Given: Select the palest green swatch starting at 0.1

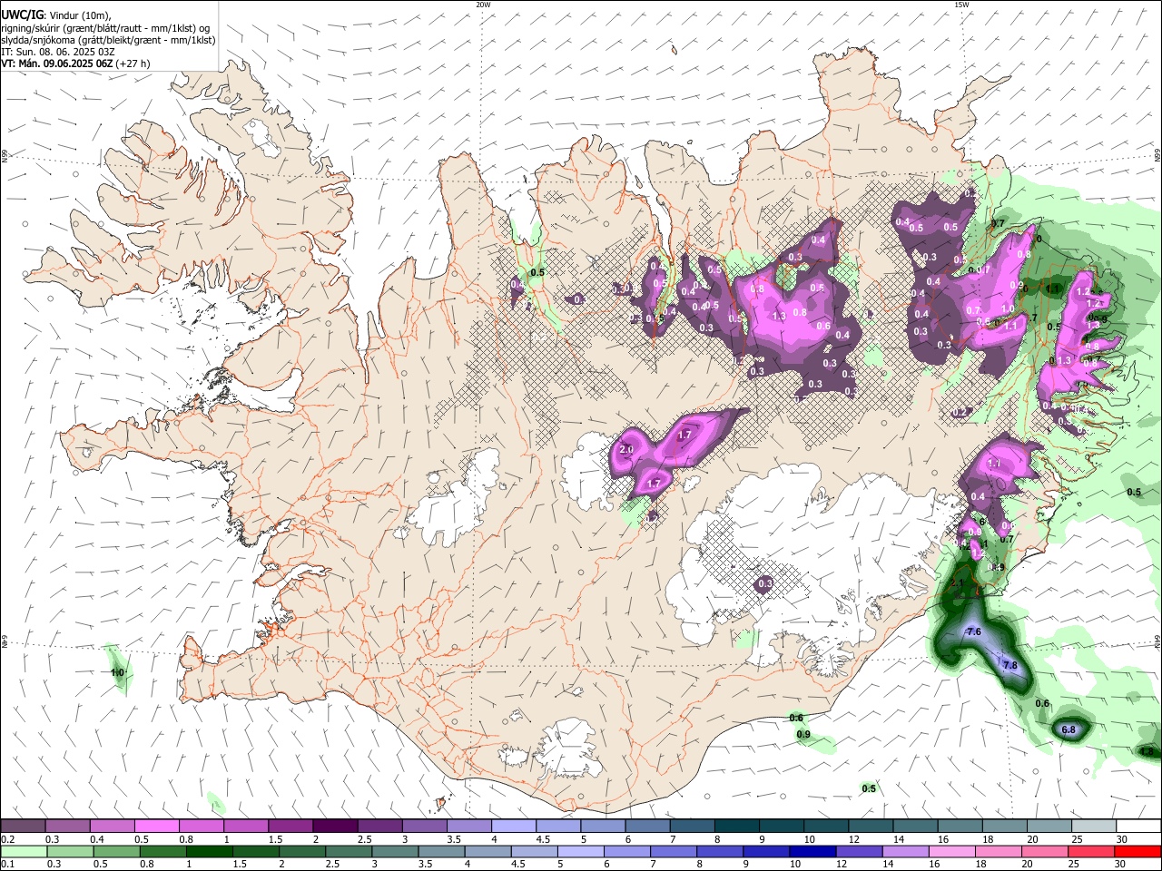Looking at the screenshot, I should (x=25, y=852).
